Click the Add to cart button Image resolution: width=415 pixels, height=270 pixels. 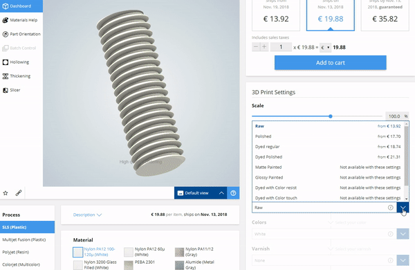tap(331, 62)
